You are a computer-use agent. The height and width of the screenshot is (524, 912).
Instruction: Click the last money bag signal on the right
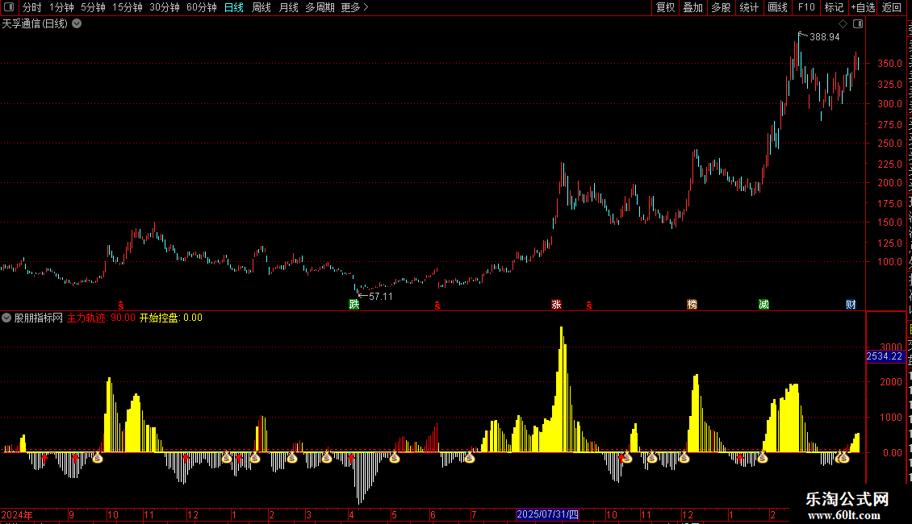point(844,458)
